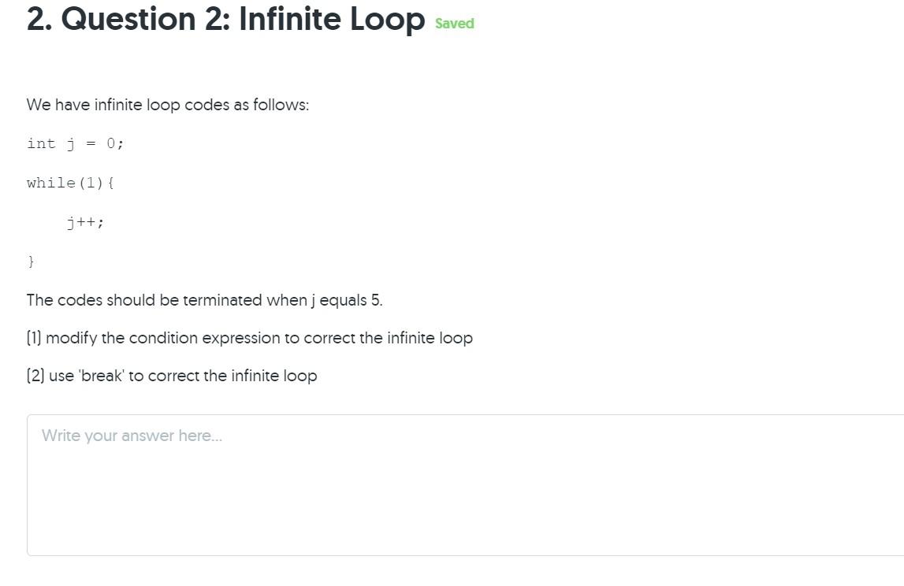Screen dimensions: 904x586
Task: Click the 'while(1){' code line
Action: (x=71, y=182)
